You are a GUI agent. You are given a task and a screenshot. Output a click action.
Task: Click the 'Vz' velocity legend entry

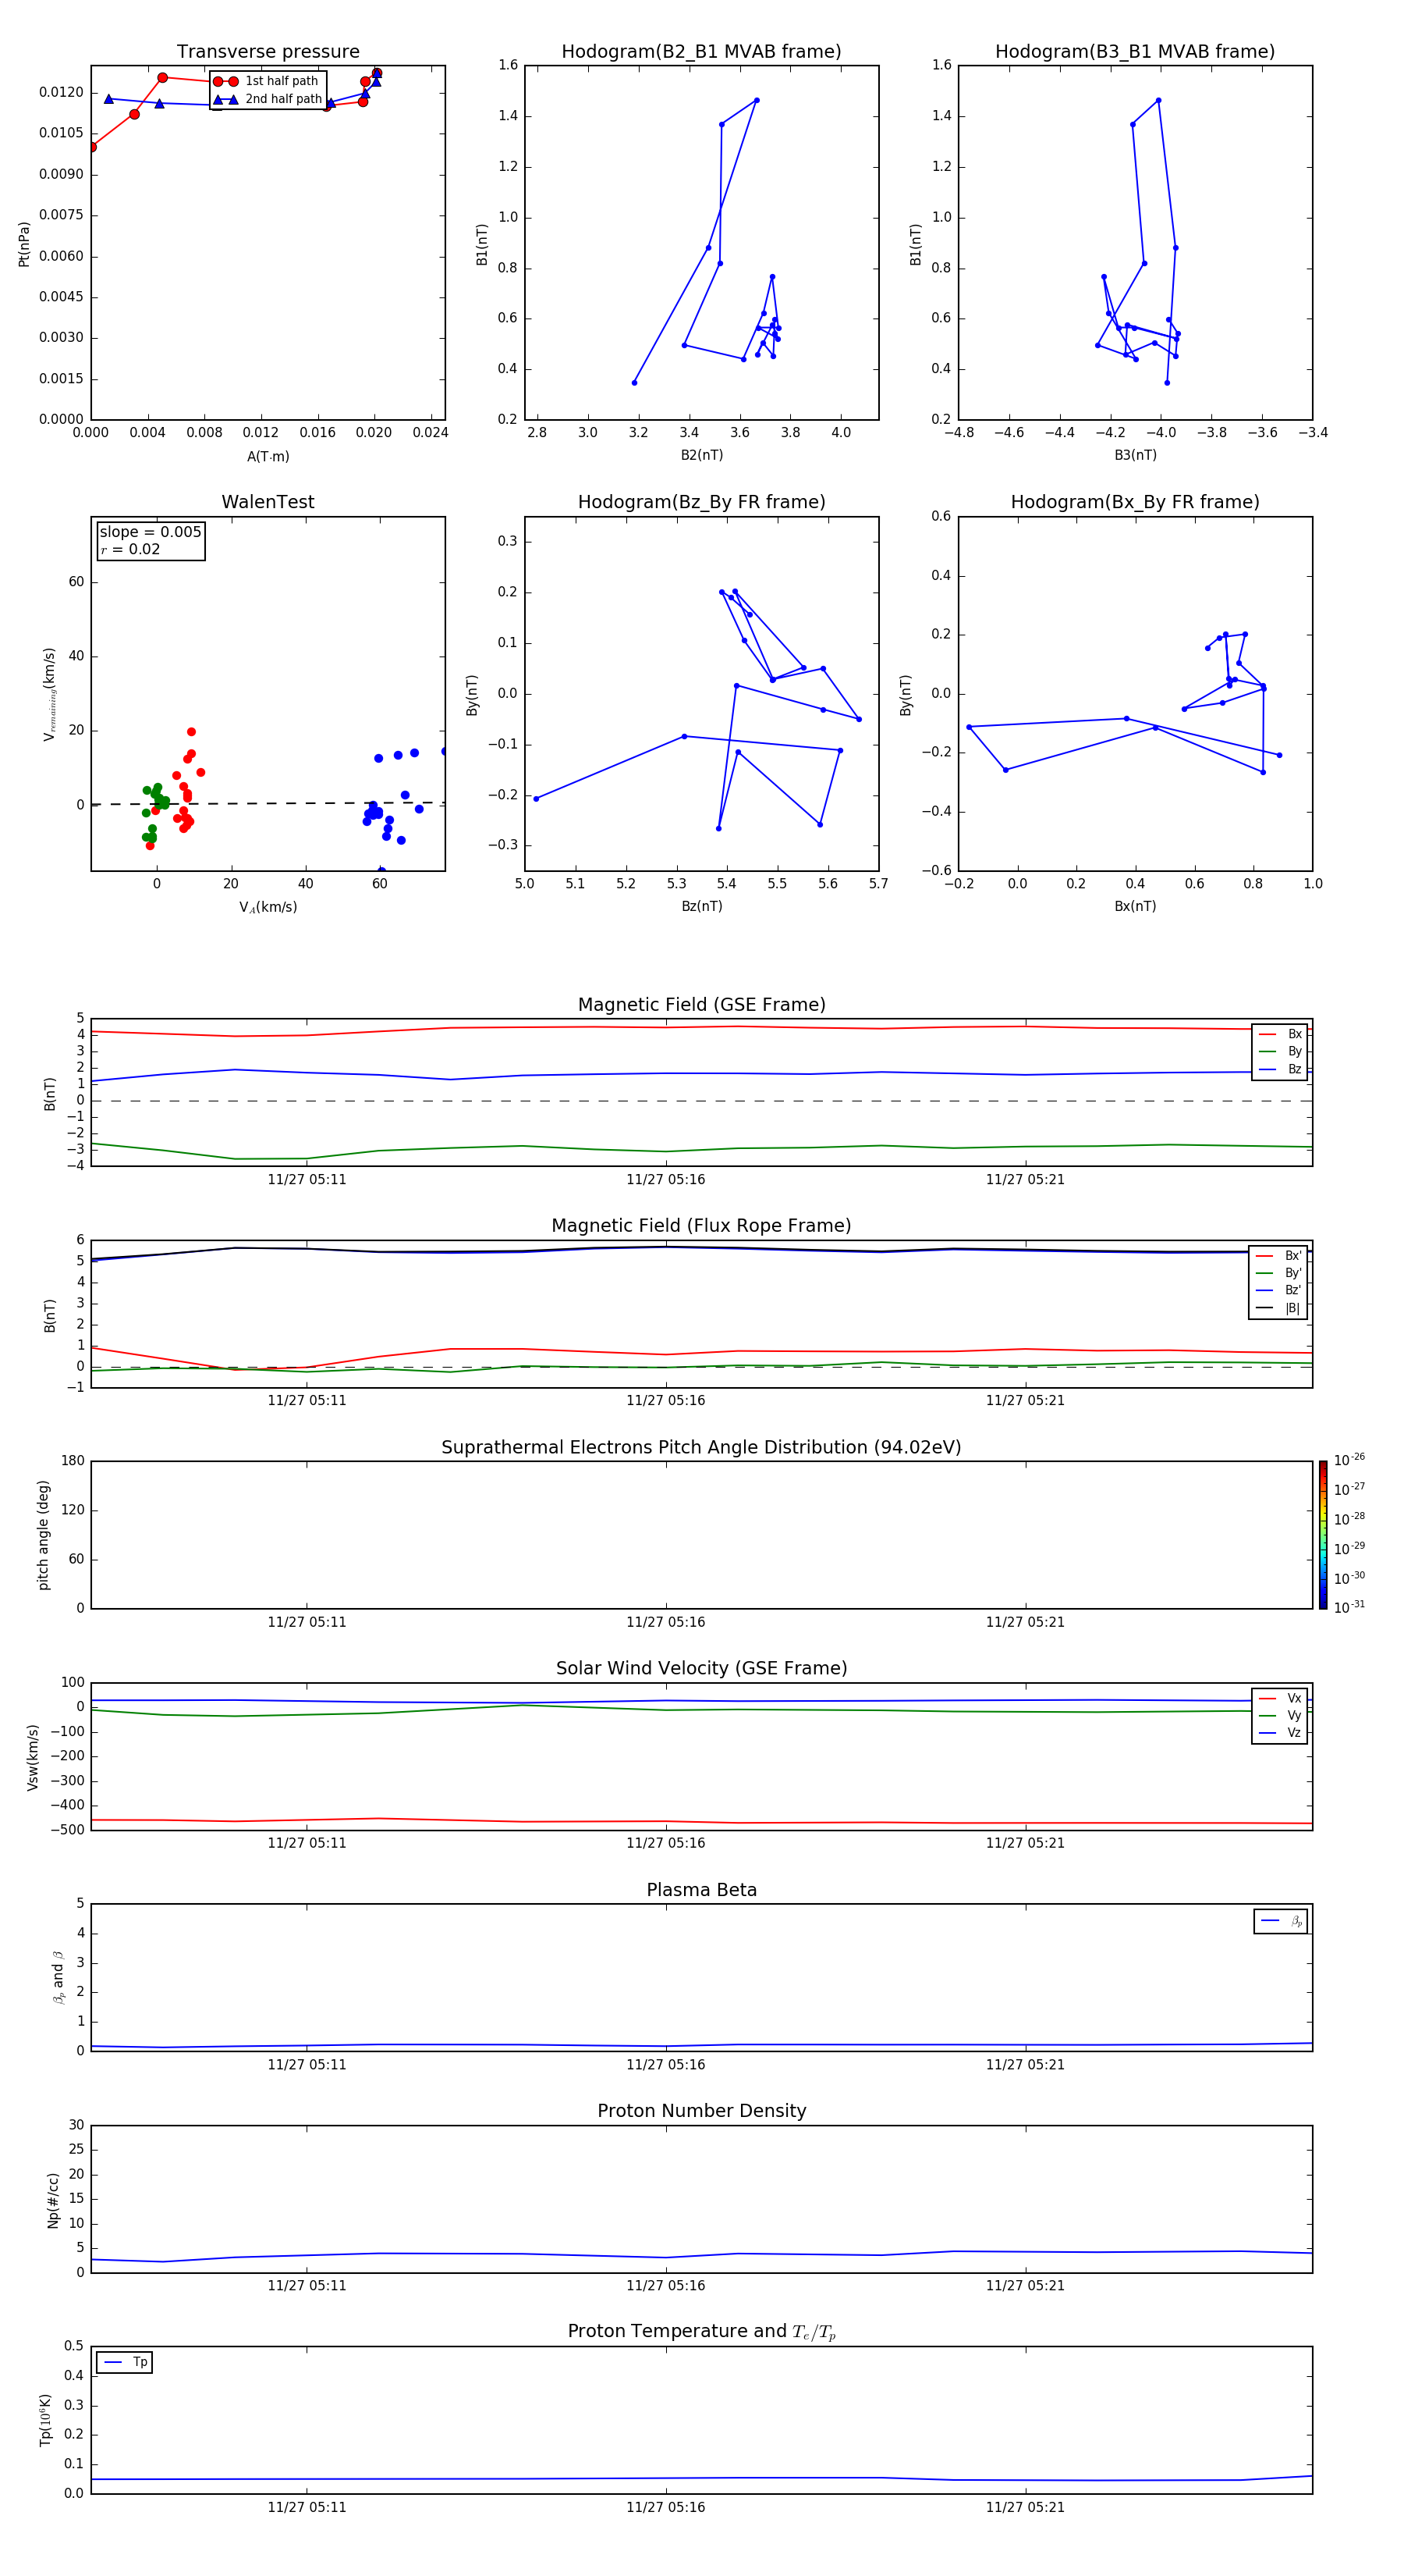click(x=1280, y=1733)
